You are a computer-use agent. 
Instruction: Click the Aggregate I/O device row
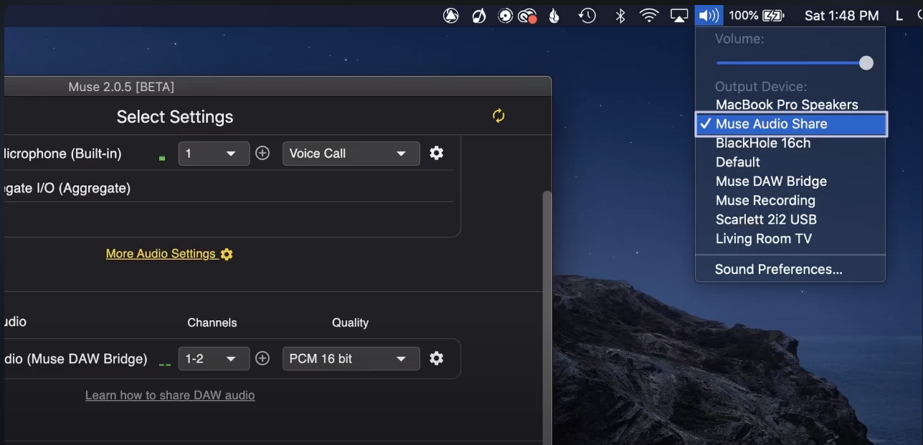[x=228, y=188]
